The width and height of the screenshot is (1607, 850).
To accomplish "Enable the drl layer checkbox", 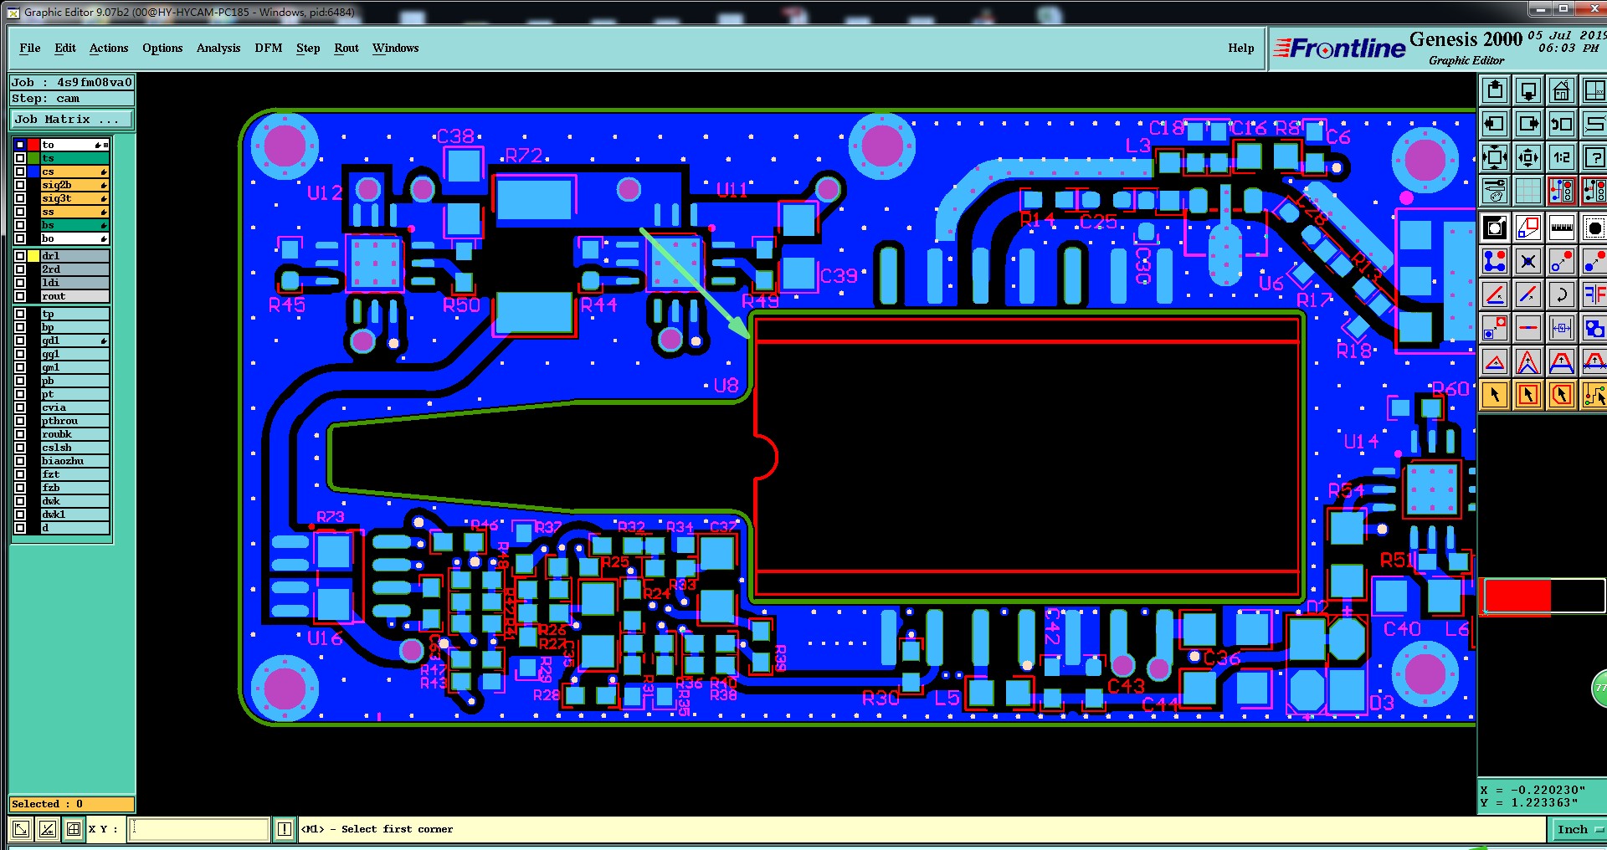I will click(x=20, y=256).
